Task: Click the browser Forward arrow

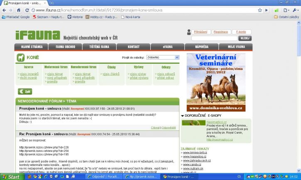Action: [x=10, y=10]
